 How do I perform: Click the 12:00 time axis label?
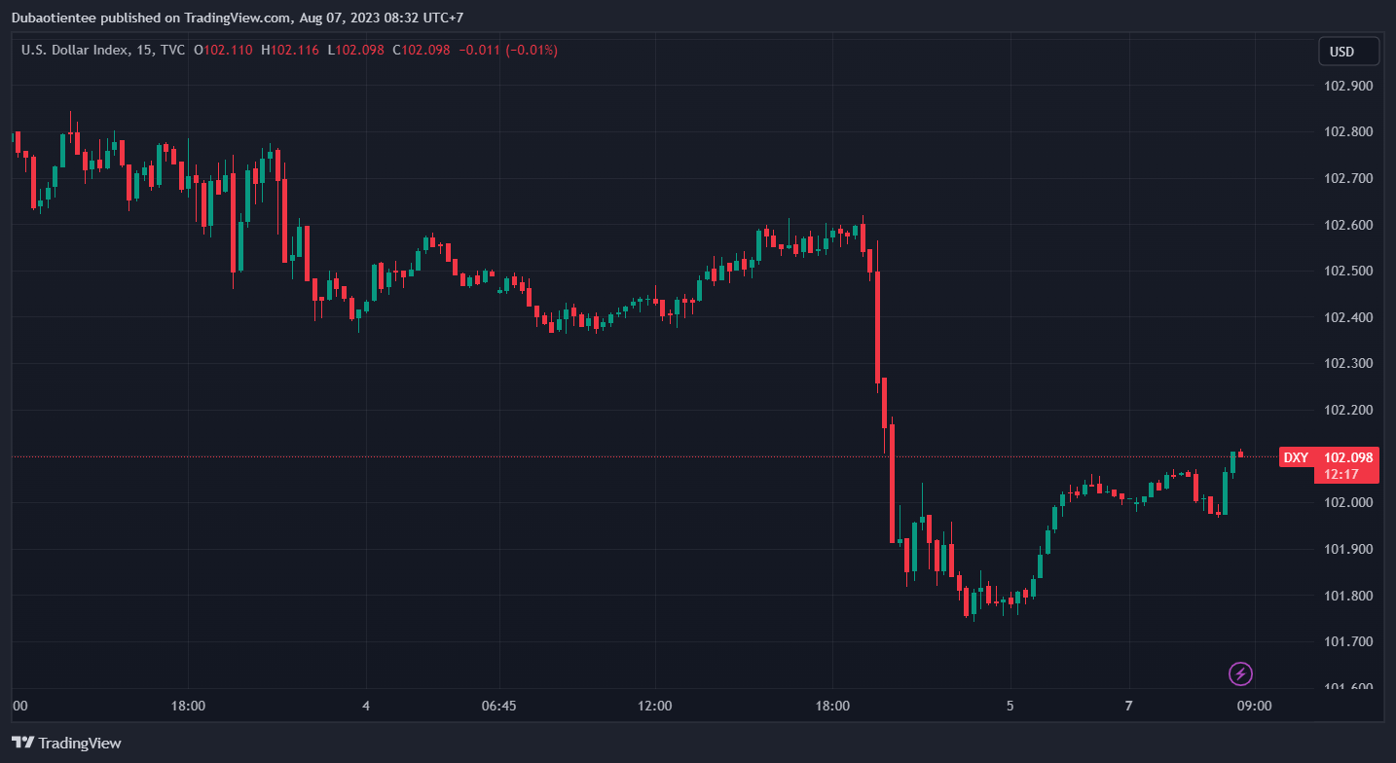(x=655, y=706)
